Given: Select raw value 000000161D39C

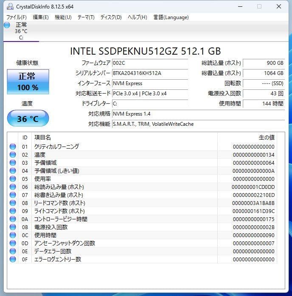Looking at the screenshot, I should [253, 211].
